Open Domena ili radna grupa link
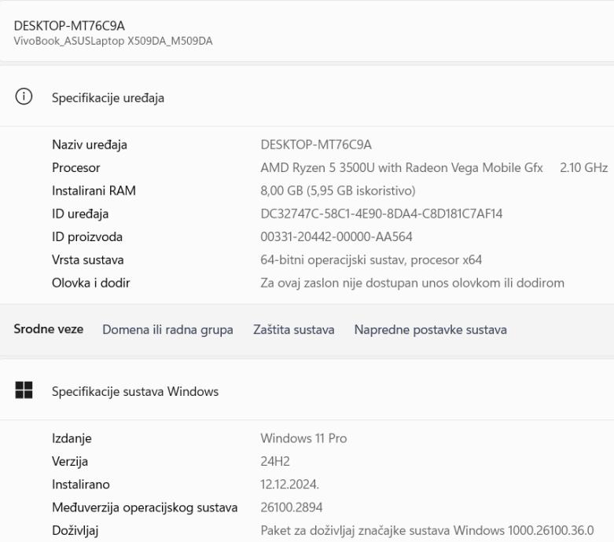The image size is (614, 542). 167,330
